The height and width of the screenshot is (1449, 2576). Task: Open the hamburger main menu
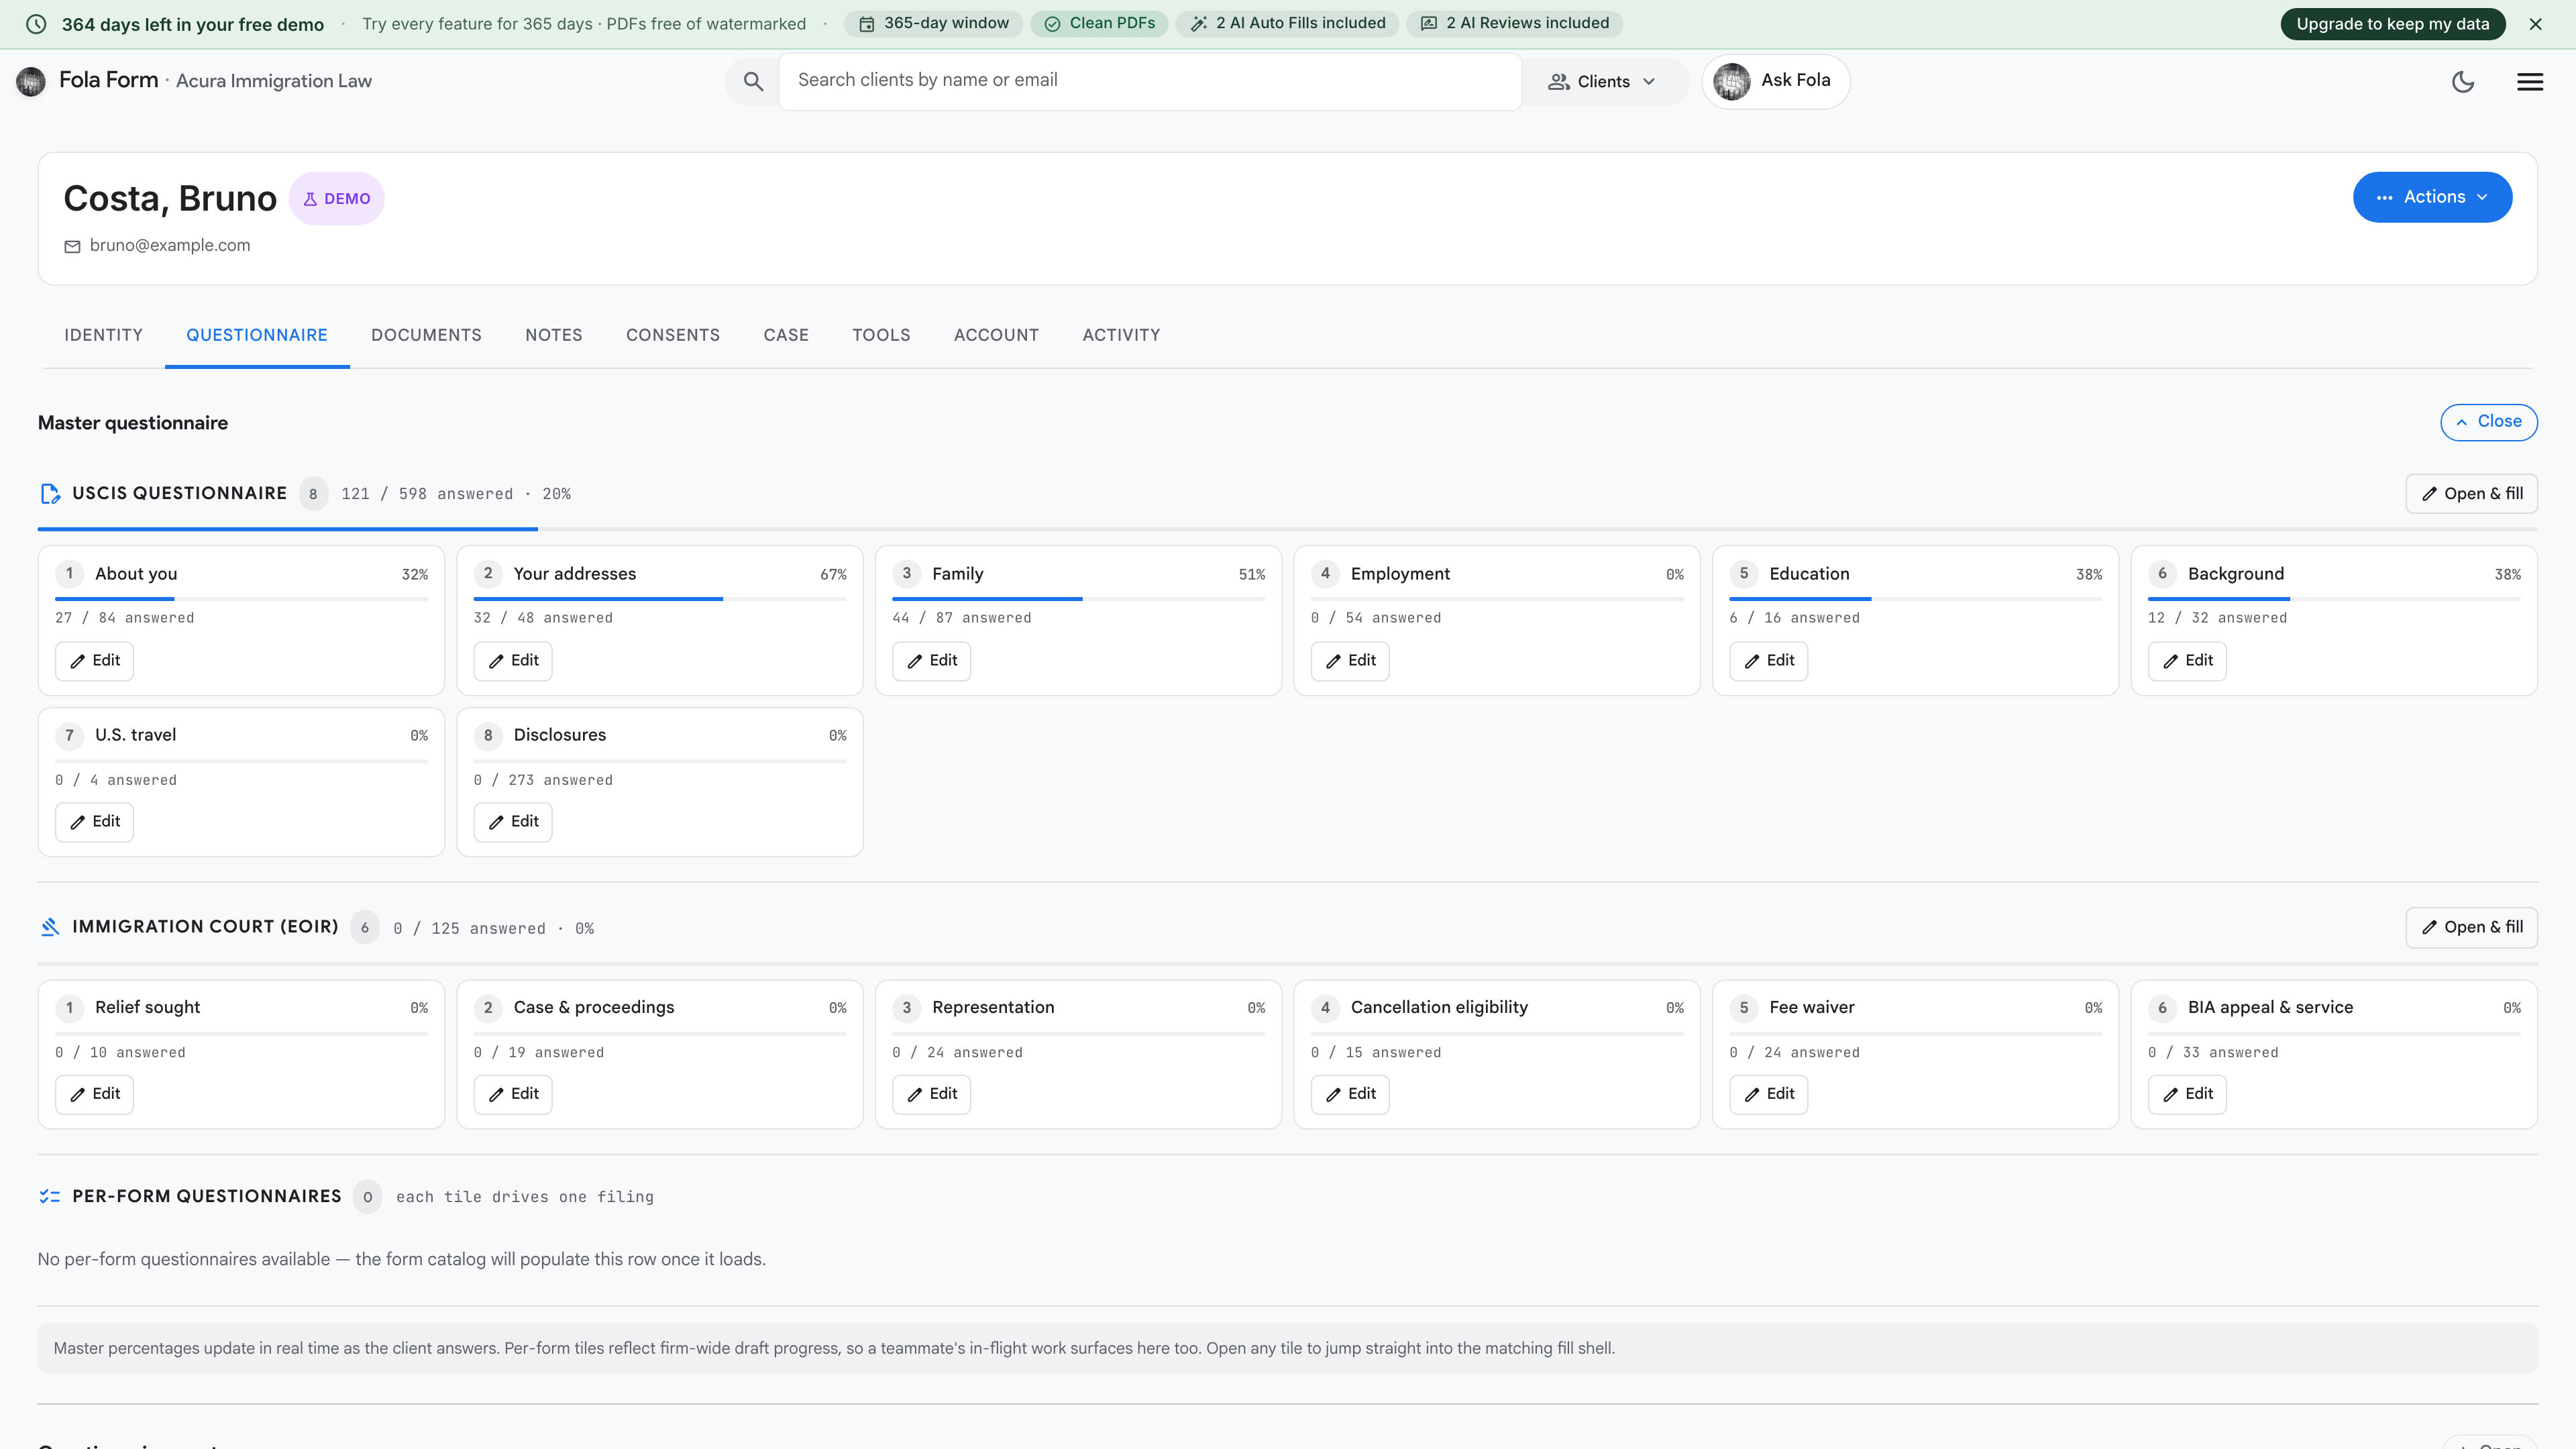tap(2530, 82)
